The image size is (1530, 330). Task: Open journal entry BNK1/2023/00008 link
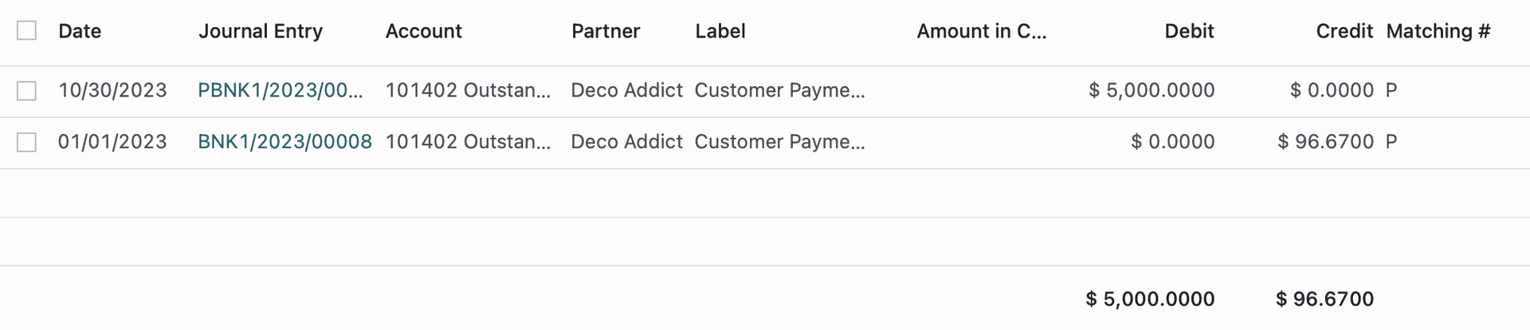(285, 142)
